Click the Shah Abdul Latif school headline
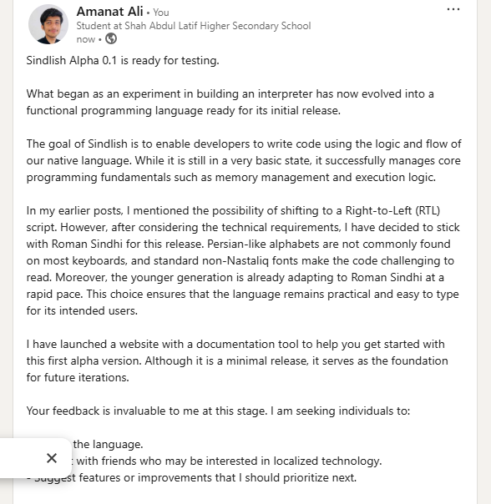 coord(194,26)
